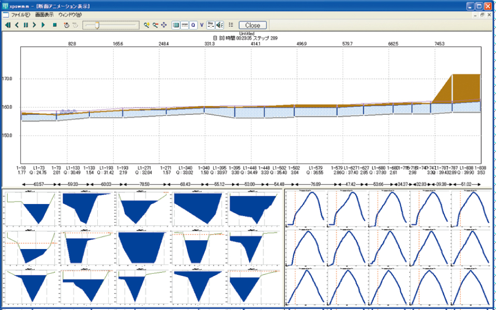Click the zoom out magnifier icon
This screenshot has width=496, height=310.
click(155, 25)
